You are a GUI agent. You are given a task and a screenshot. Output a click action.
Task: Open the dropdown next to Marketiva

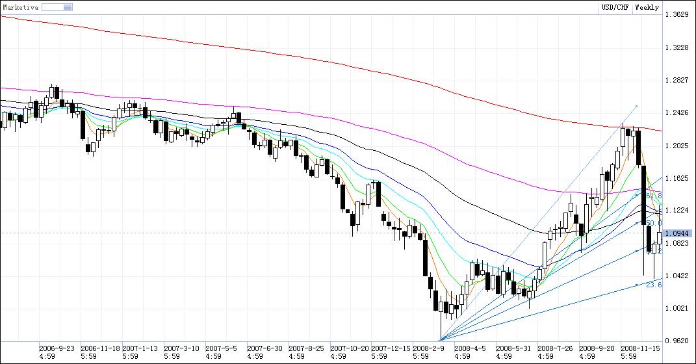(57, 7)
